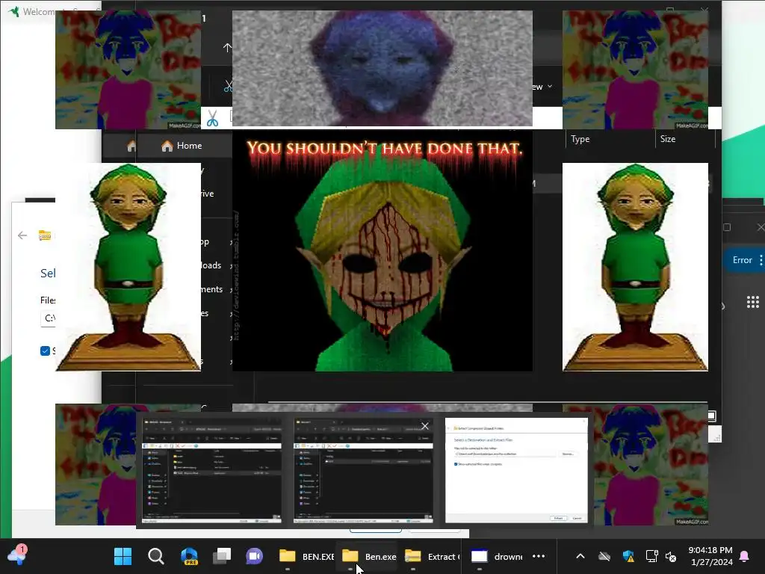Click the C:\ path input field

click(49, 318)
